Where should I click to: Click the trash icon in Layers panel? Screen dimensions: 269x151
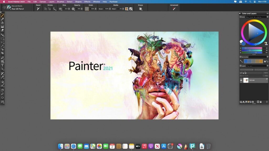coord(267,102)
